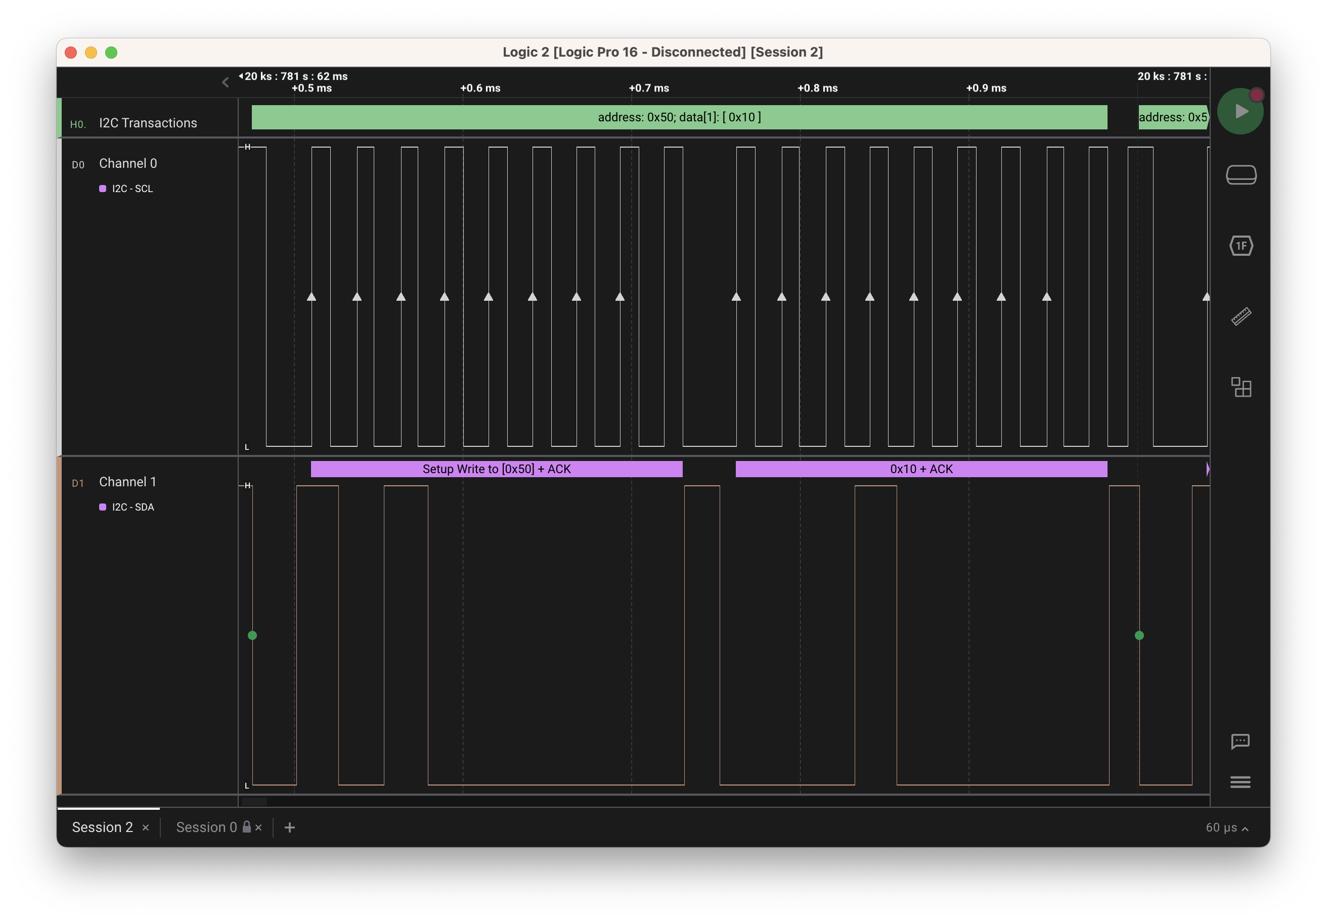The height and width of the screenshot is (922, 1327).
Task: Click the '20 ks : 781 s : 62 ms' timestamp
Action: coord(296,76)
